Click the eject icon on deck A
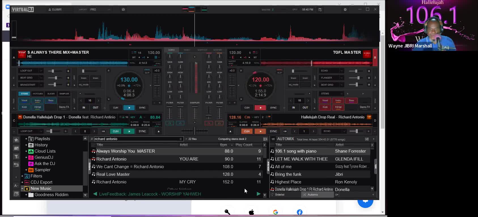 click(x=108, y=71)
